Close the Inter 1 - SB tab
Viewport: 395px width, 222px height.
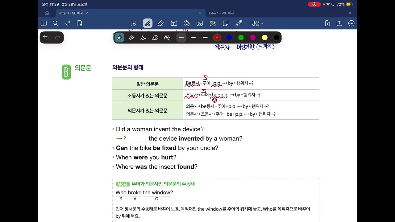pos(200,13)
